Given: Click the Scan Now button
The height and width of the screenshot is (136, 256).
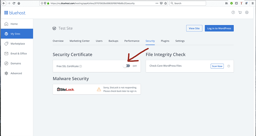Looking at the screenshot, I should (x=217, y=66).
